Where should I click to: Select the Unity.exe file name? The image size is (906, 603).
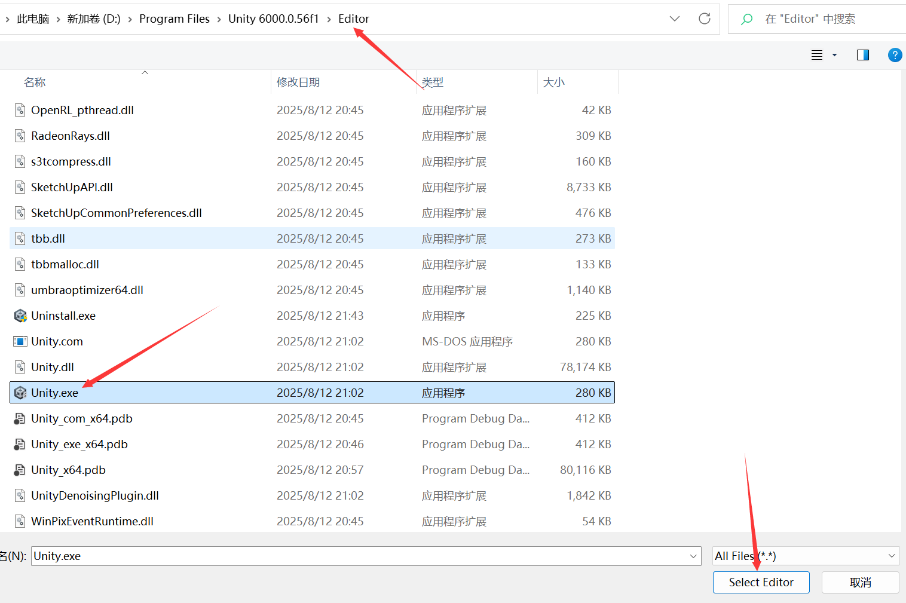(54, 393)
